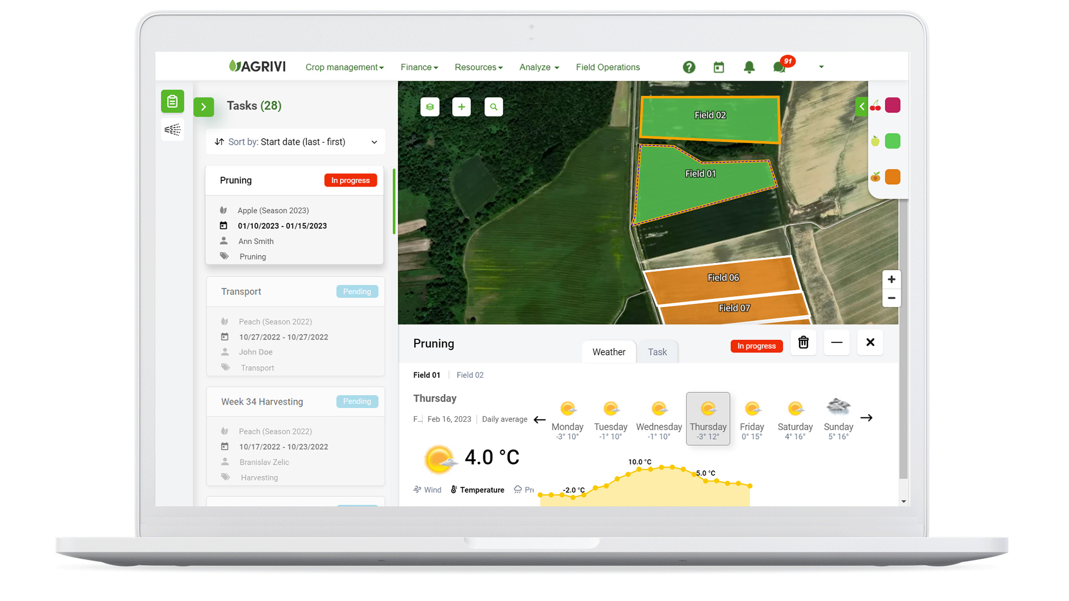The height and width of the screenshot is (601, 1069).
Task: Switch weather view to Field 02
Action: click(469, 375)
